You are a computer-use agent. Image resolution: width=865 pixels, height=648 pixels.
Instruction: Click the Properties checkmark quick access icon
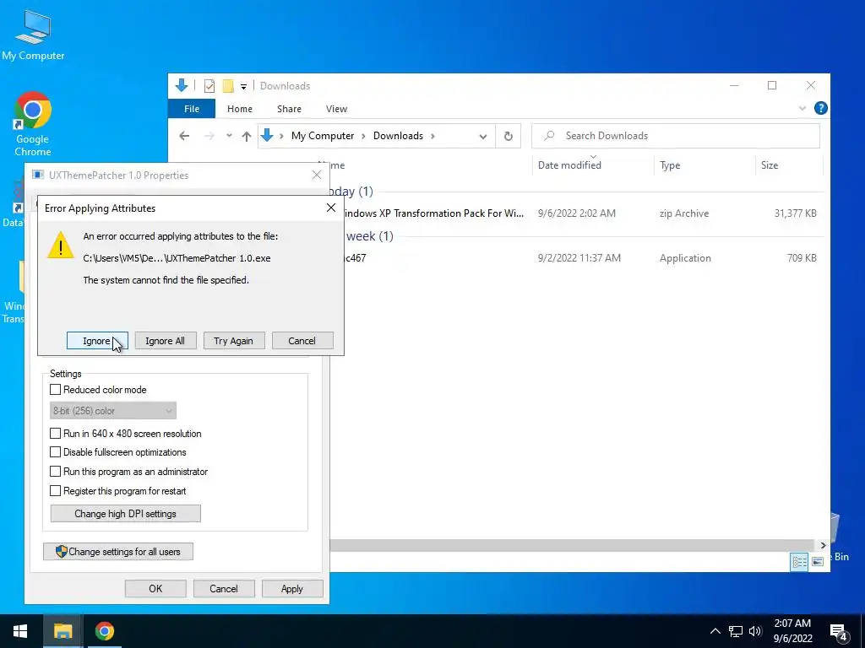209,86
